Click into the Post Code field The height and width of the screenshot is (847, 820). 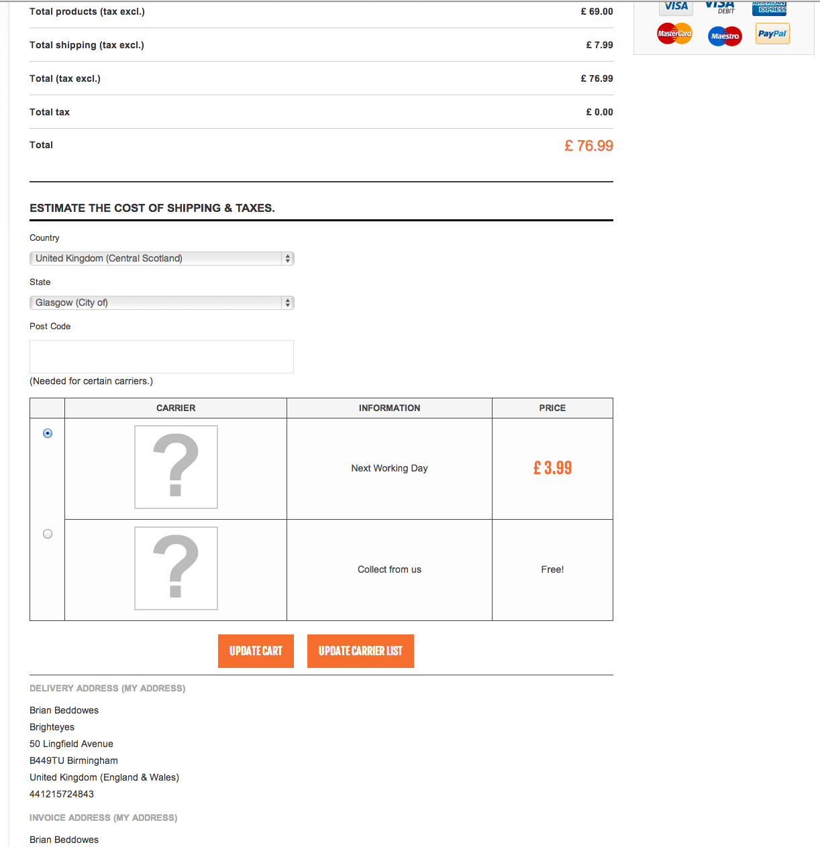coord(162,357)
